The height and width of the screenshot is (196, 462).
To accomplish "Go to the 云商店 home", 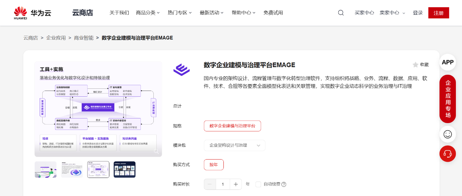I will [82, 13].
